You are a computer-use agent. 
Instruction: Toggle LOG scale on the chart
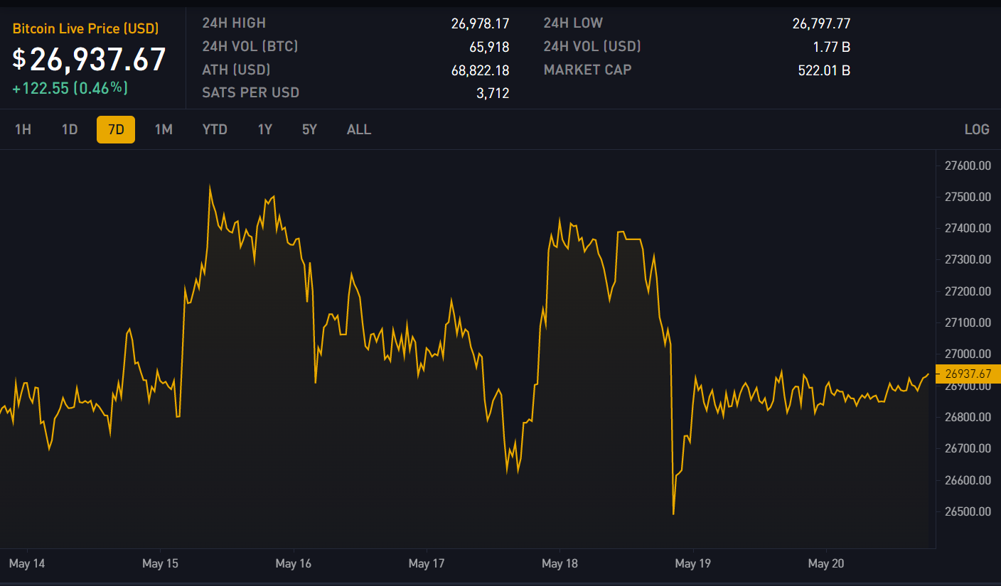pyautogui.click(x=976, y=129)
